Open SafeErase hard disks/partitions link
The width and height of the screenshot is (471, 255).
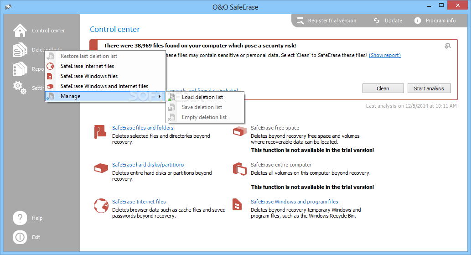[x=148, y=165]
